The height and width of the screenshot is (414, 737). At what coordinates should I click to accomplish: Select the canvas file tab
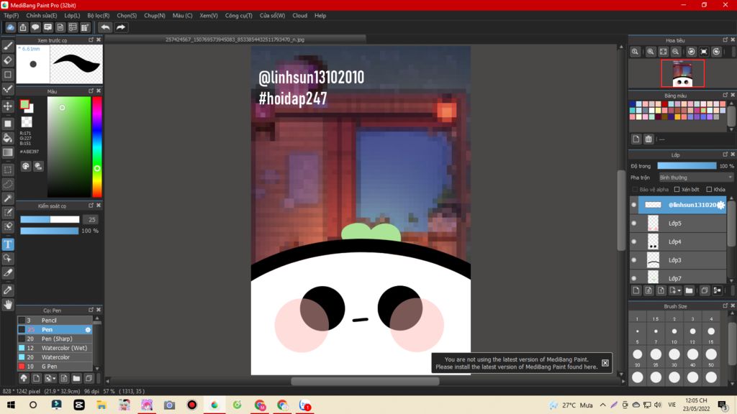point(235,40)
